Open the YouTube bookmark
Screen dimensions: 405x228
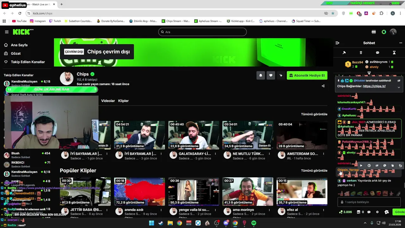[x=19, y=21]
